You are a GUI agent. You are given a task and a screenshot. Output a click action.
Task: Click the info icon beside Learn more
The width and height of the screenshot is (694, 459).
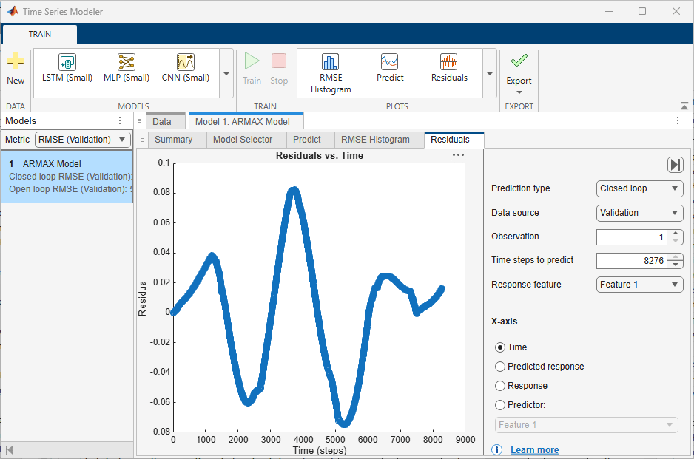[497, 449]
